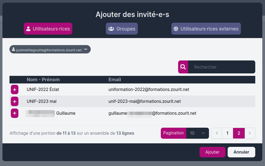This screenshot has width=265, height=166.
Task: Open the pagination size dropdown
Action: (197, 133)
